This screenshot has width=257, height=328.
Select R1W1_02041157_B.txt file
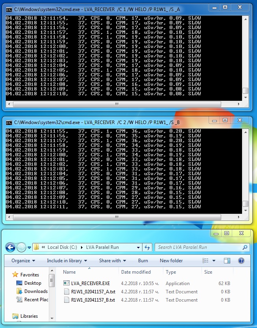(93, 300)
